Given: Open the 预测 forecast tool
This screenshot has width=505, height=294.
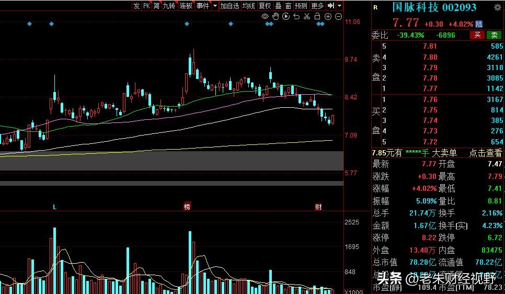Looking at the screenshot, I should (301, 6).
